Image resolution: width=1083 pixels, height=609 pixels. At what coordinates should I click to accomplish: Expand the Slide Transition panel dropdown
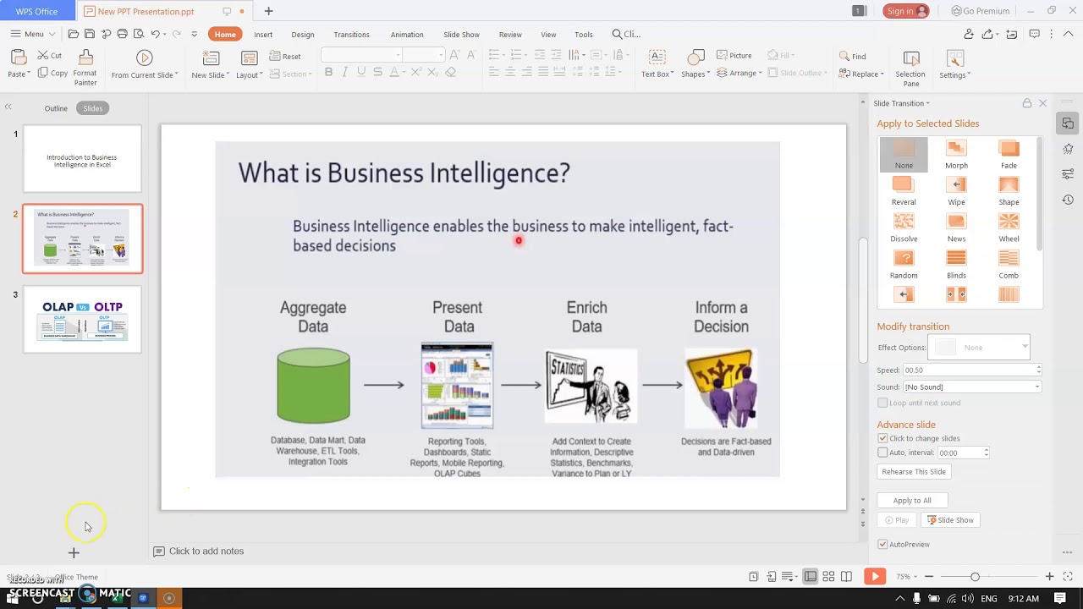[927, 103]
